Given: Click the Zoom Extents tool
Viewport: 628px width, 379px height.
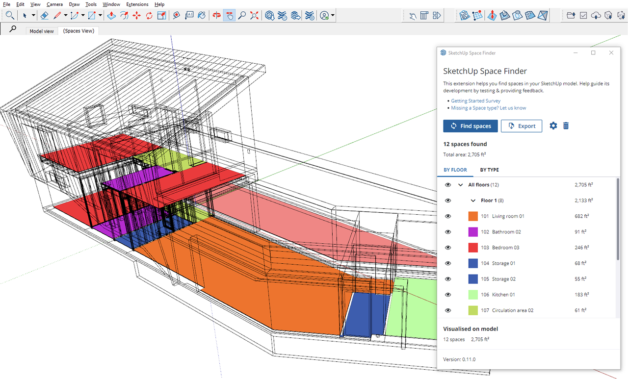Looking at the screenshot, I should point(254,15).
